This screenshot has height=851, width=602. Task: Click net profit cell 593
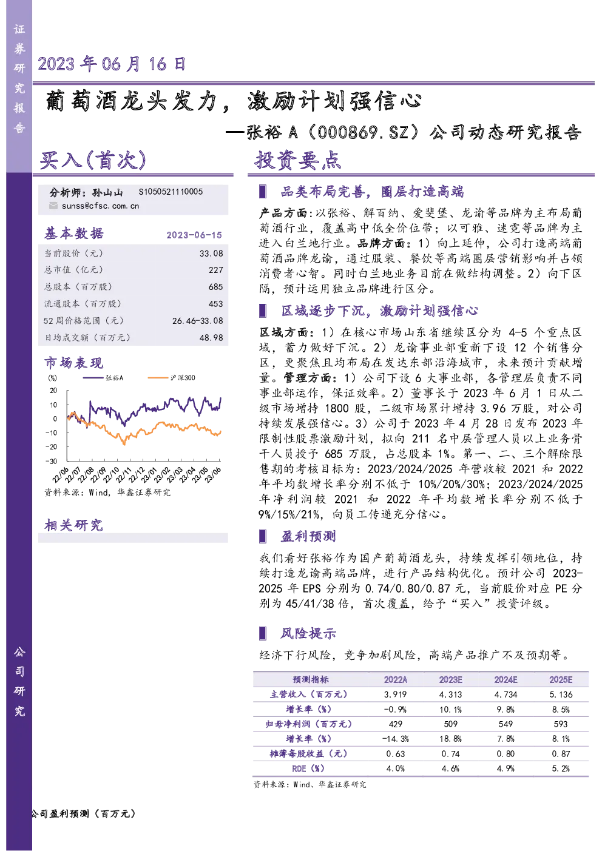click(x=561, y=724)
